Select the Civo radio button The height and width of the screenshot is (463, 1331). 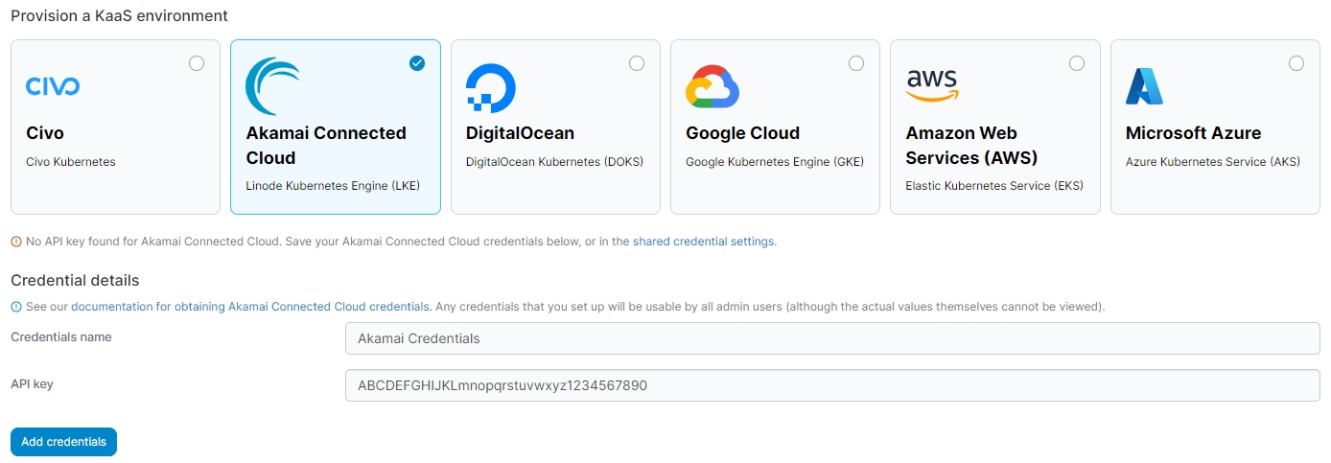point(197,63)
